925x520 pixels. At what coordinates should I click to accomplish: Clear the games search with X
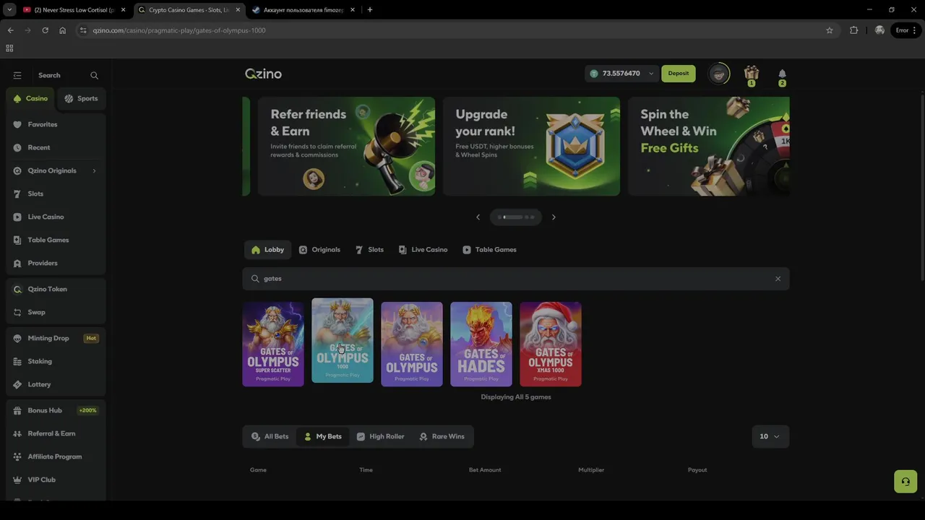778,279
